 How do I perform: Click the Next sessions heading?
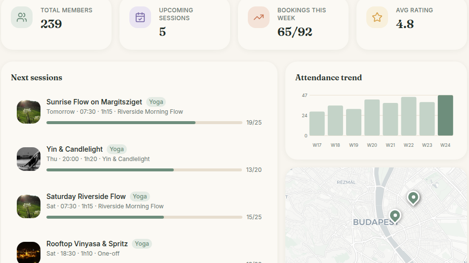[x=37, y=78]
